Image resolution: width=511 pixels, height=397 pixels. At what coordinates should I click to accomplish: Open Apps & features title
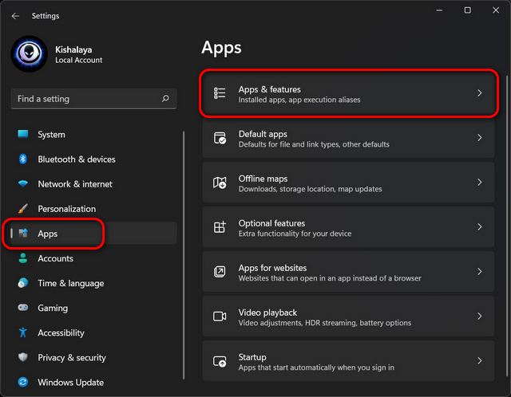[x=270, y=89]
